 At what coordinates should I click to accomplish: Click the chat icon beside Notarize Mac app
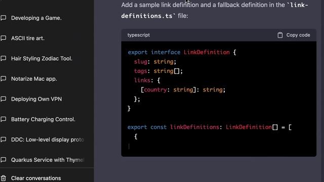tap(3, 79)
